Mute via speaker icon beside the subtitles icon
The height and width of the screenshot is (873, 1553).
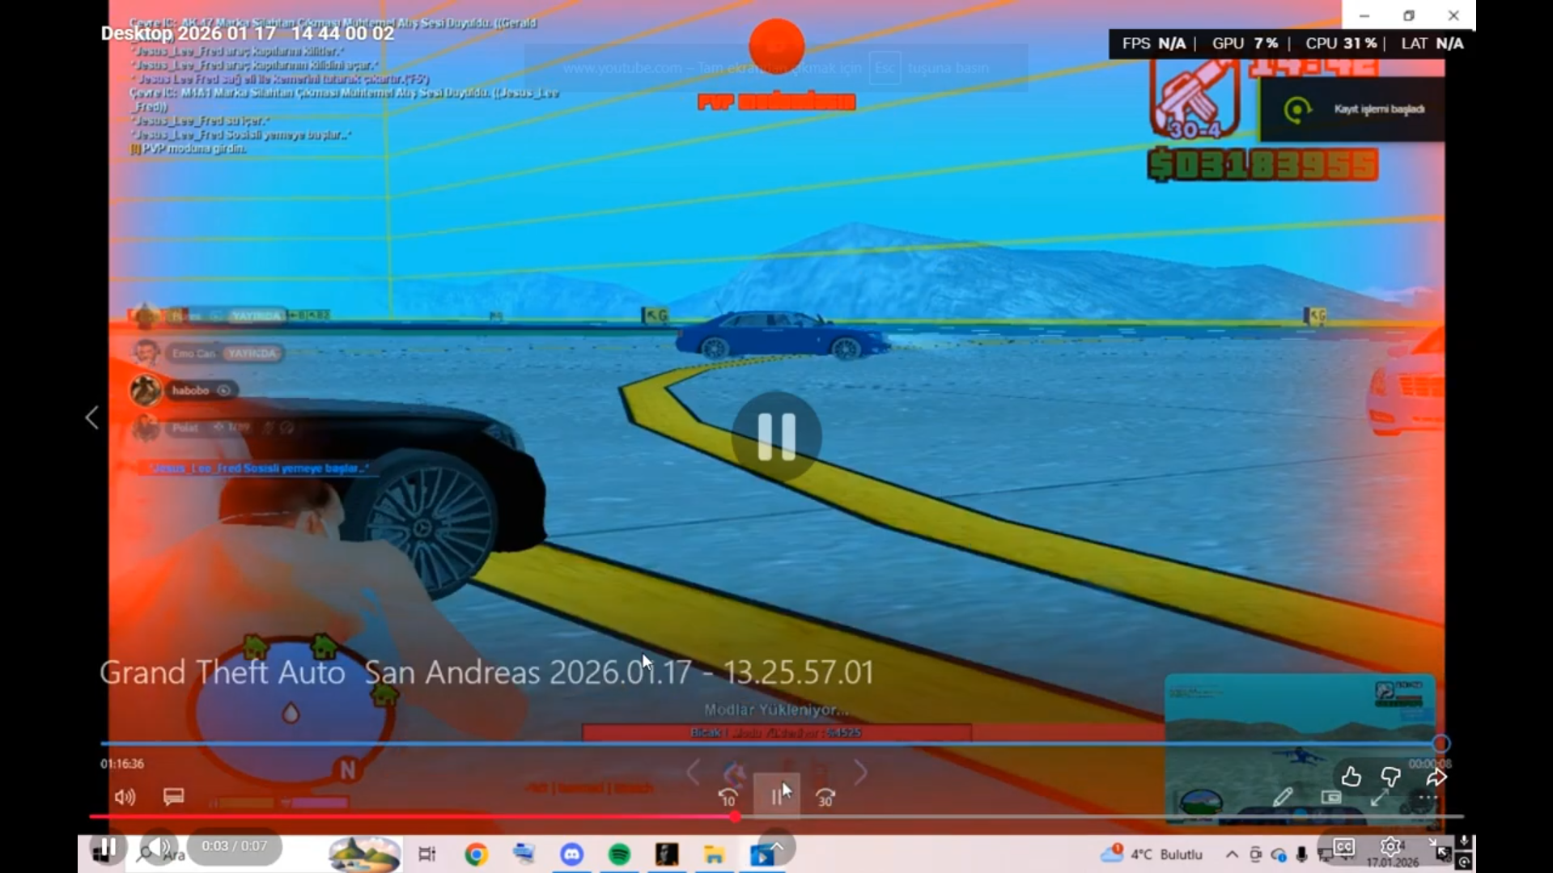click(125, 798)
